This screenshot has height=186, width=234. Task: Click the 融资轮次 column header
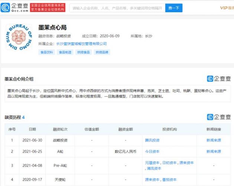coord(60,129)
